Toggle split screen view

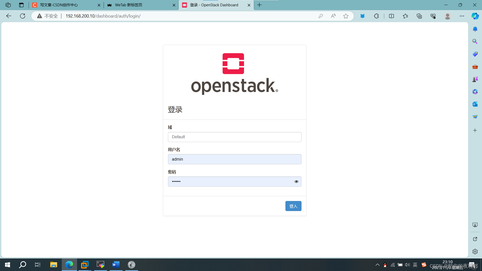391,16
